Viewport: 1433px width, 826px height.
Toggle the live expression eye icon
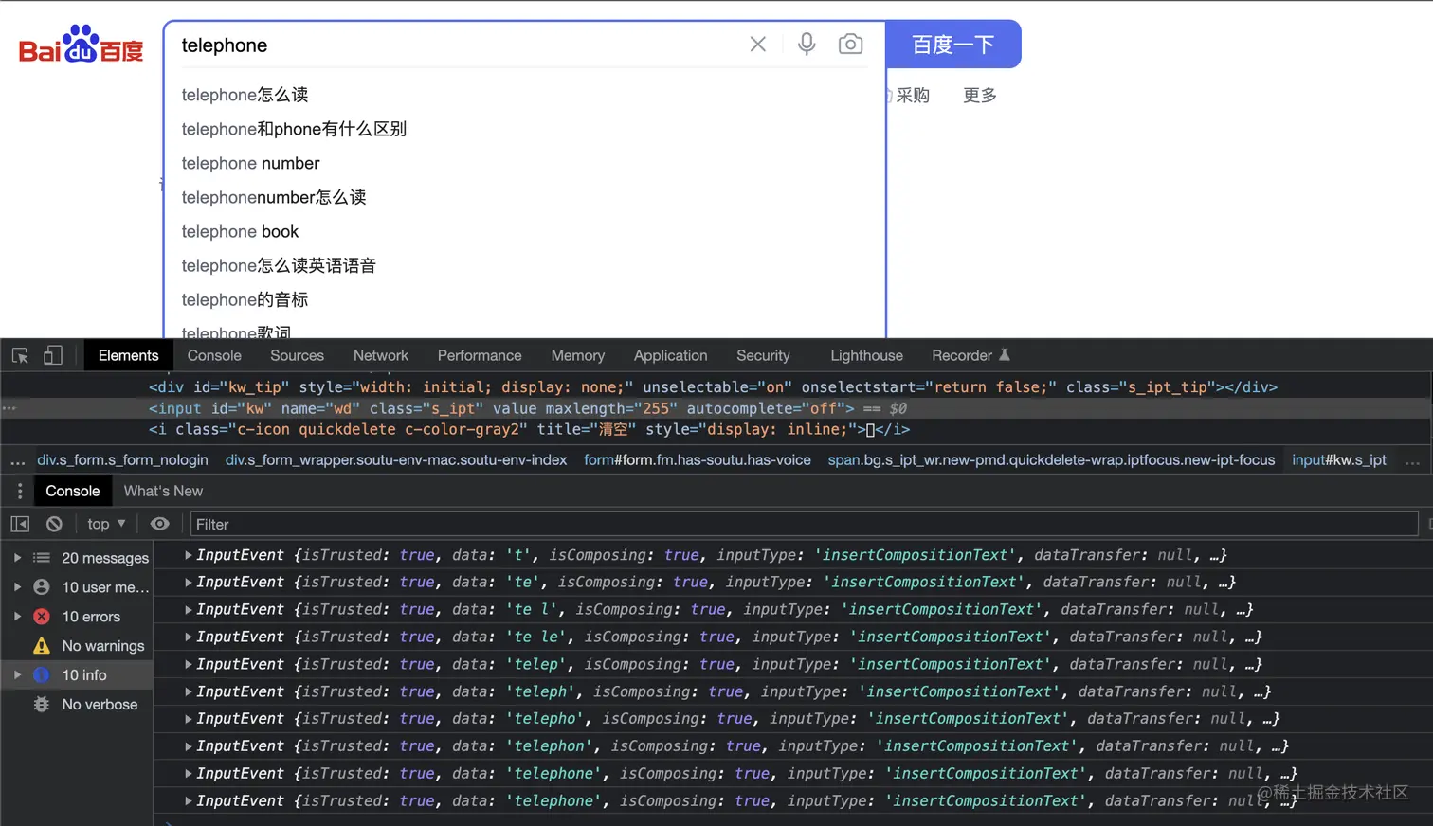click(x=160, y=524)
